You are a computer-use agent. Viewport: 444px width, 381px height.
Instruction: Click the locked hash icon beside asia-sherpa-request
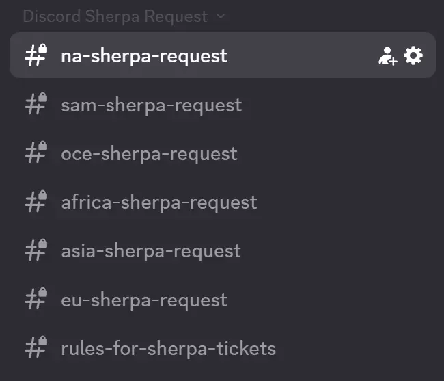(36, 250)
